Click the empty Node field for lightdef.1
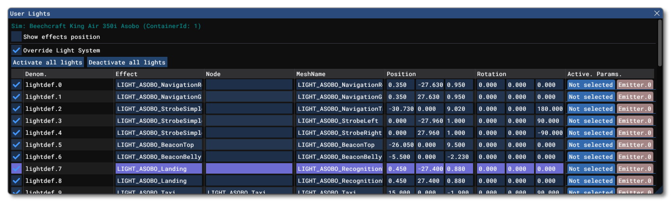The height and width of the screenshot is (202, 671). pos(249,97)
